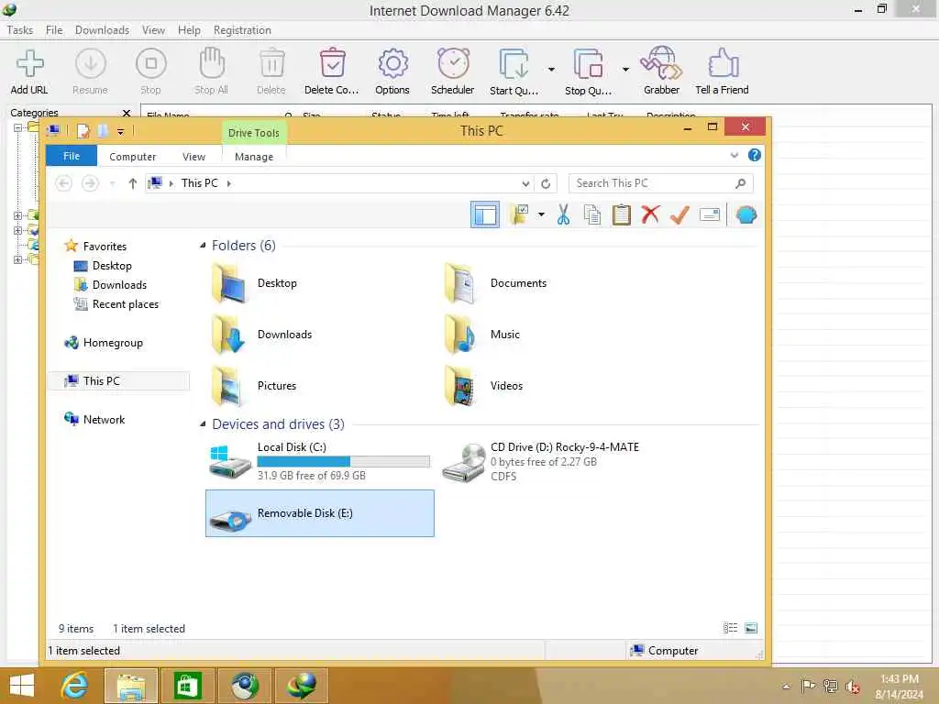Image resolution: width=939 pixels, height=704 pixels.
Task: Show hidden system tray icons arrow
Action: tap(786, 686)
